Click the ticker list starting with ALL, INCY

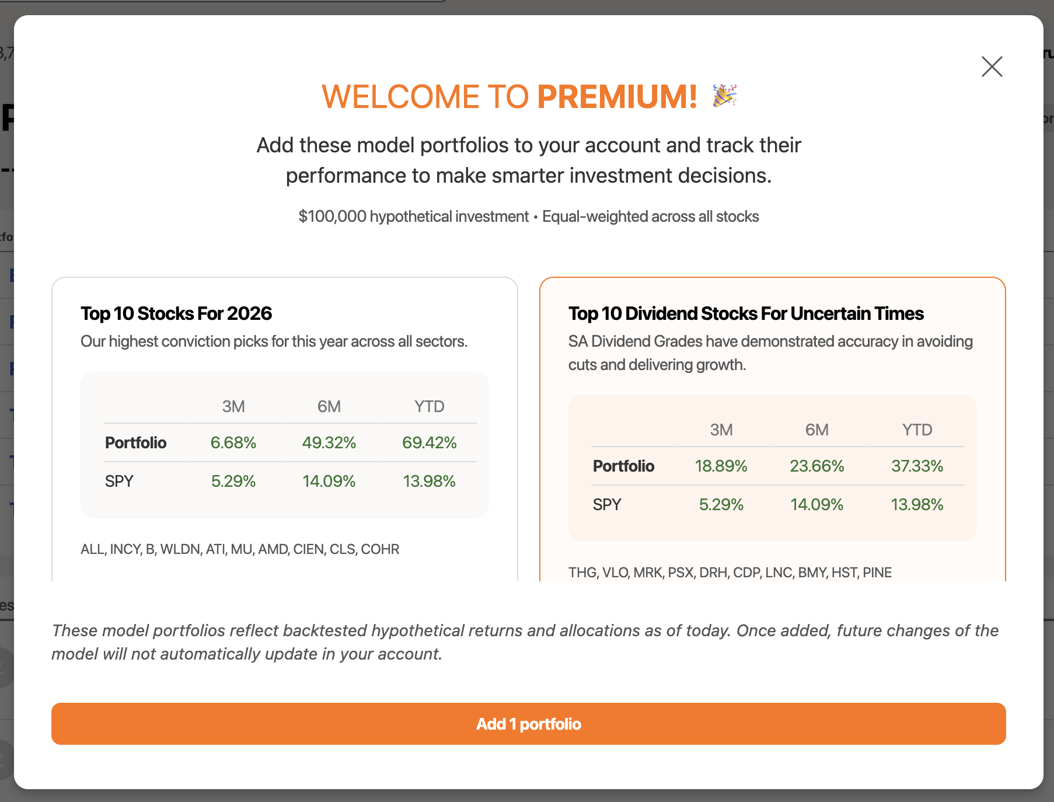click(x=240, y=549)
